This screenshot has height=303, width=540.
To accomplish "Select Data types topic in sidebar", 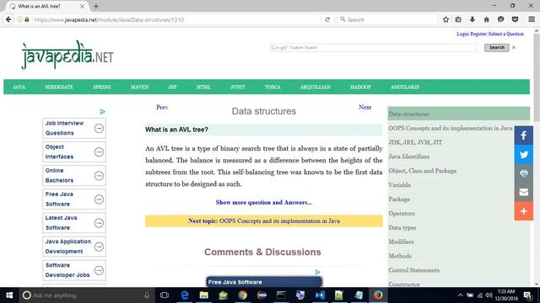I will [x=402, y=227].
